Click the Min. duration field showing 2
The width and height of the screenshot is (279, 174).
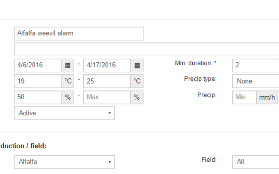(256, 66)
